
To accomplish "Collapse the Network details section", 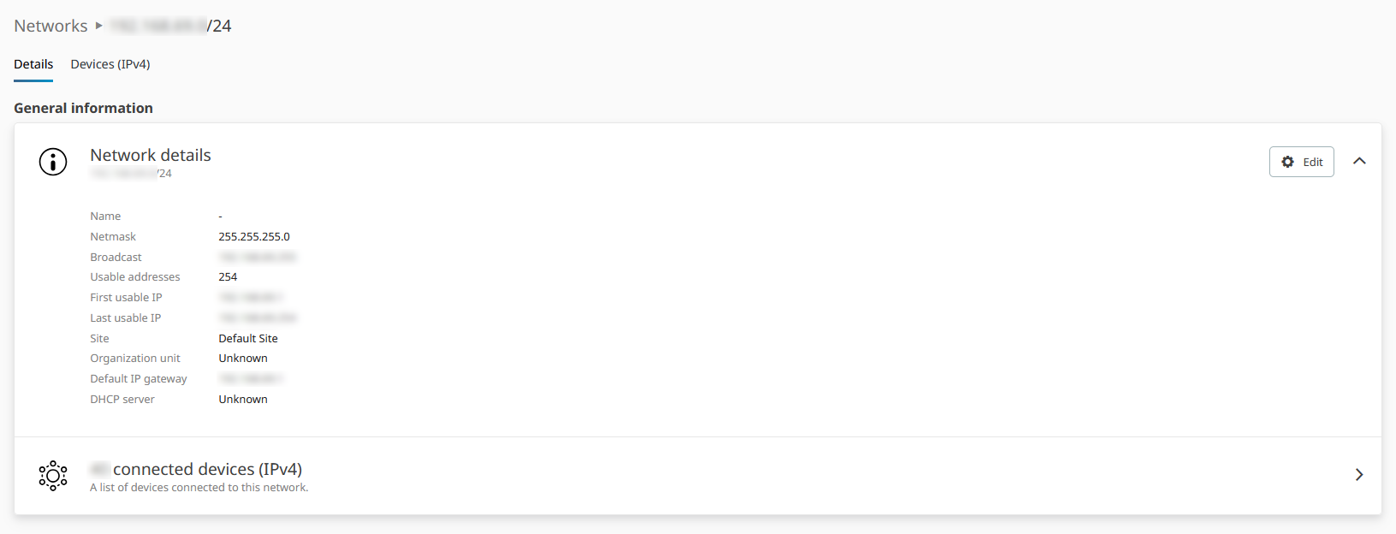I will pyautogui.click(x=1359, y=161).
